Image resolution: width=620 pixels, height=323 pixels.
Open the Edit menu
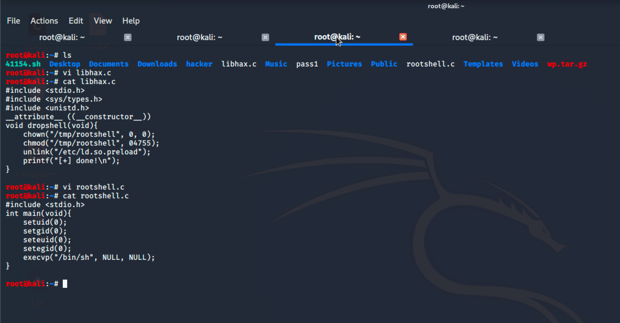76,21
